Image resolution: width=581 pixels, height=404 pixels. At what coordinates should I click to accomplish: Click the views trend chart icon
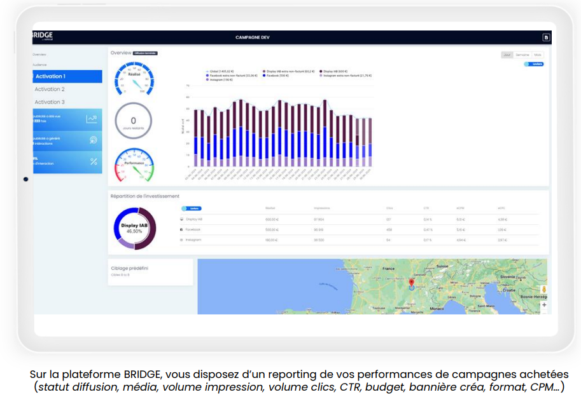click(93, 119)
